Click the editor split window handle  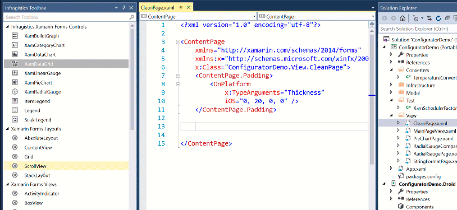click(x=372, y=25)
